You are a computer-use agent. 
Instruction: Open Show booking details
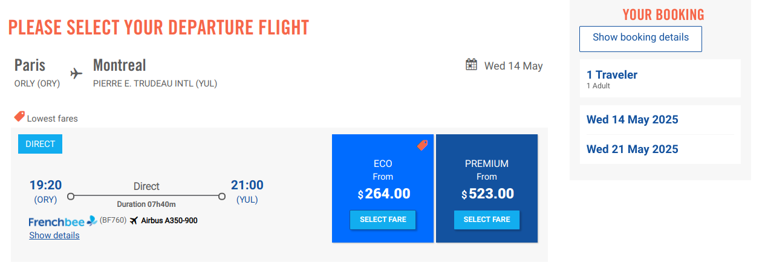pyautogui.click(x=640, y=39)
